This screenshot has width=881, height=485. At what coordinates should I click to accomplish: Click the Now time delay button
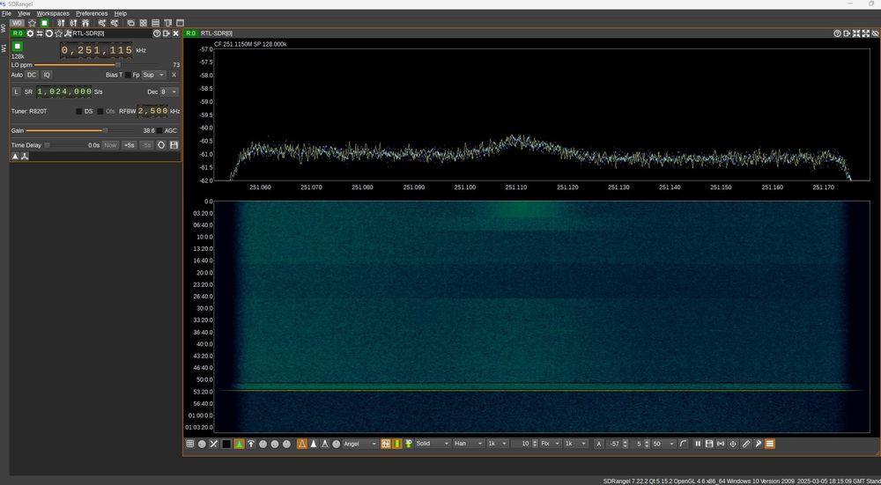tap(110, 145)
